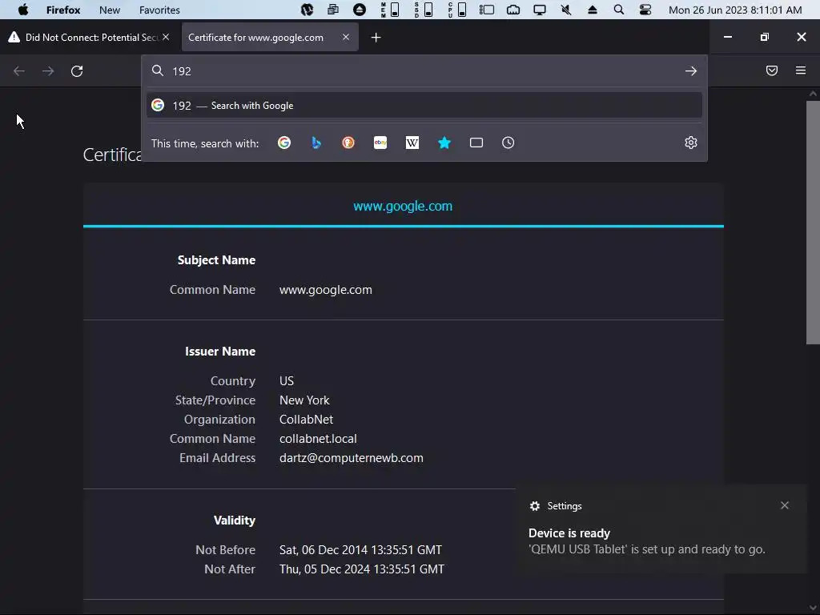
Task: Select Certificate for www.google.com tab
Action: click(x=270, y=37)
